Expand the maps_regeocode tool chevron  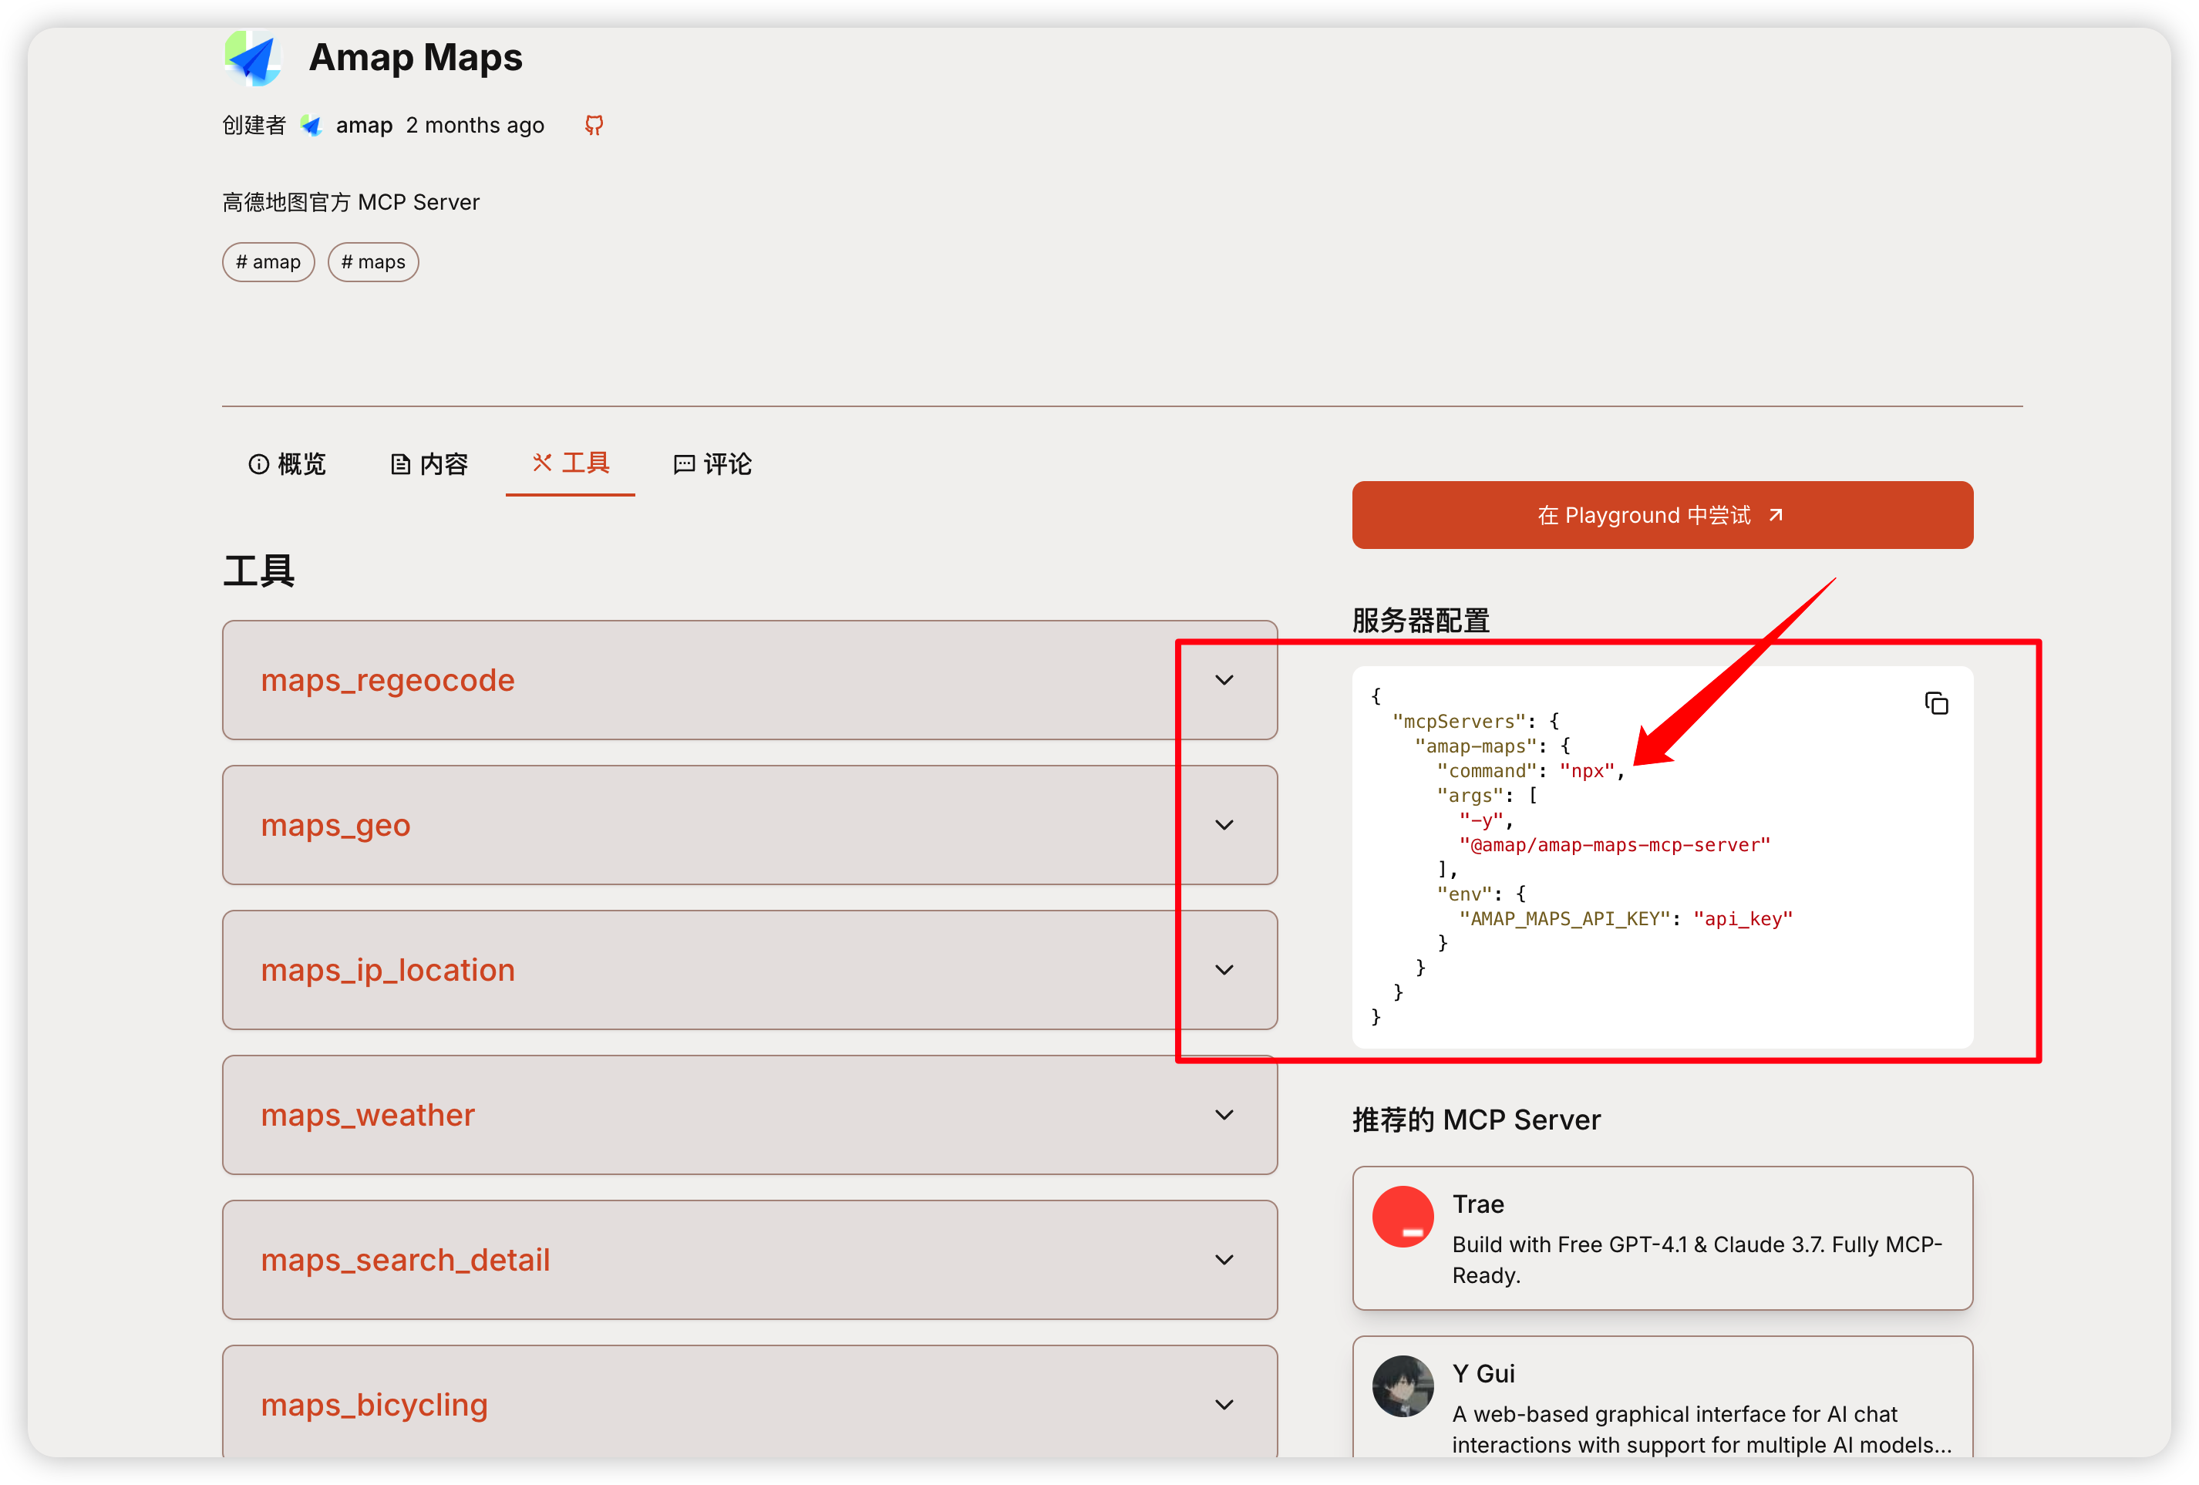pos(1224,681)
